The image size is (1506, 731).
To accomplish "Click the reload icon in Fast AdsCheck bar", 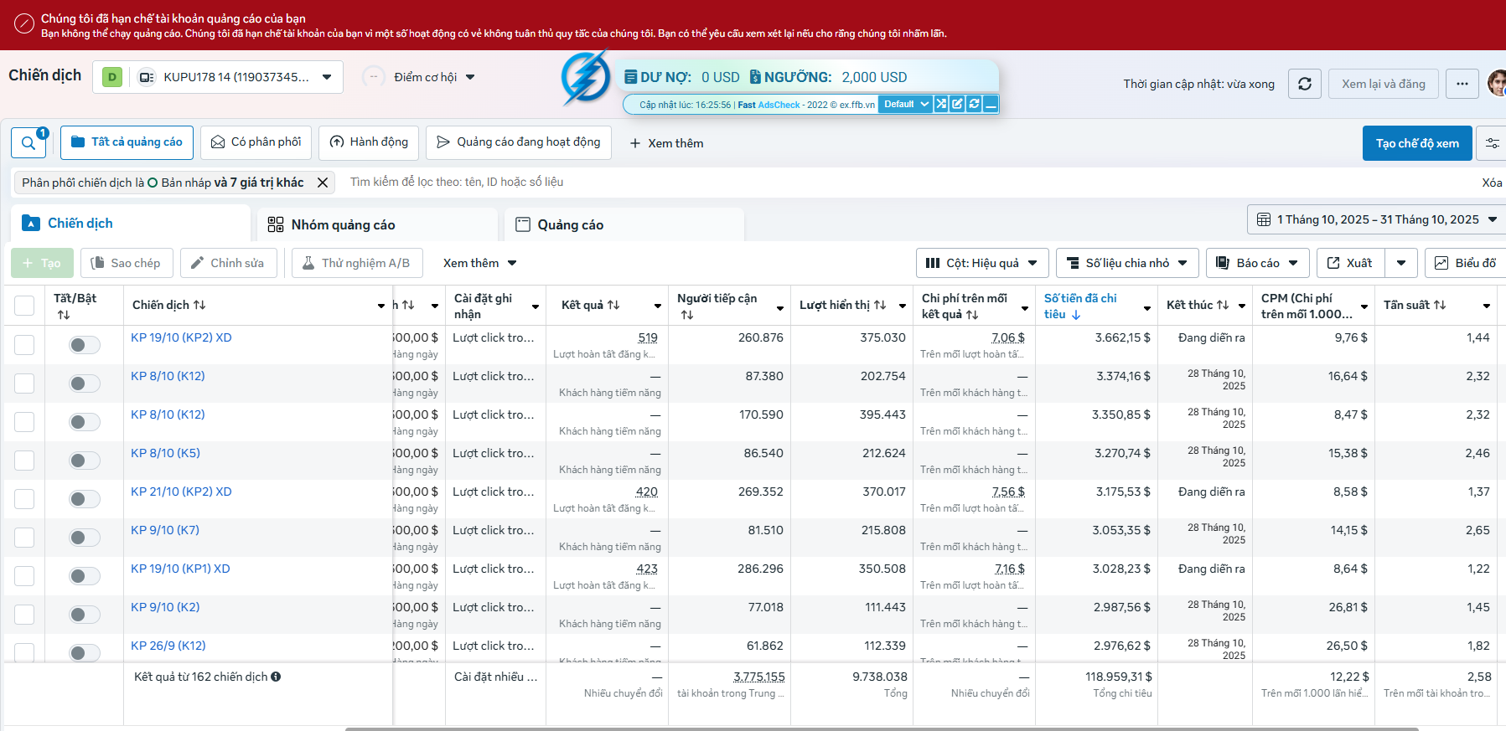I will (x=974, y=104).
